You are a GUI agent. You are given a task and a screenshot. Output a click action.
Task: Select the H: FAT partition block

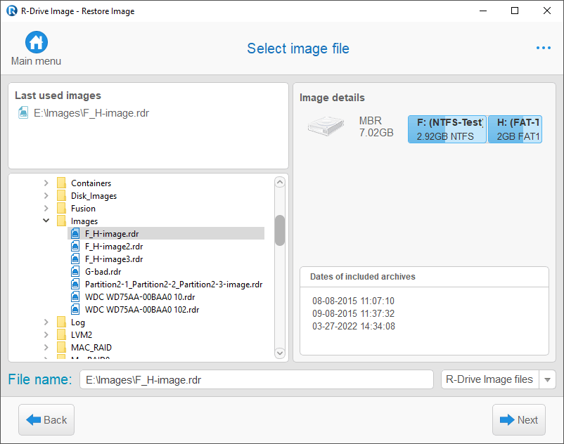(515, 129)
